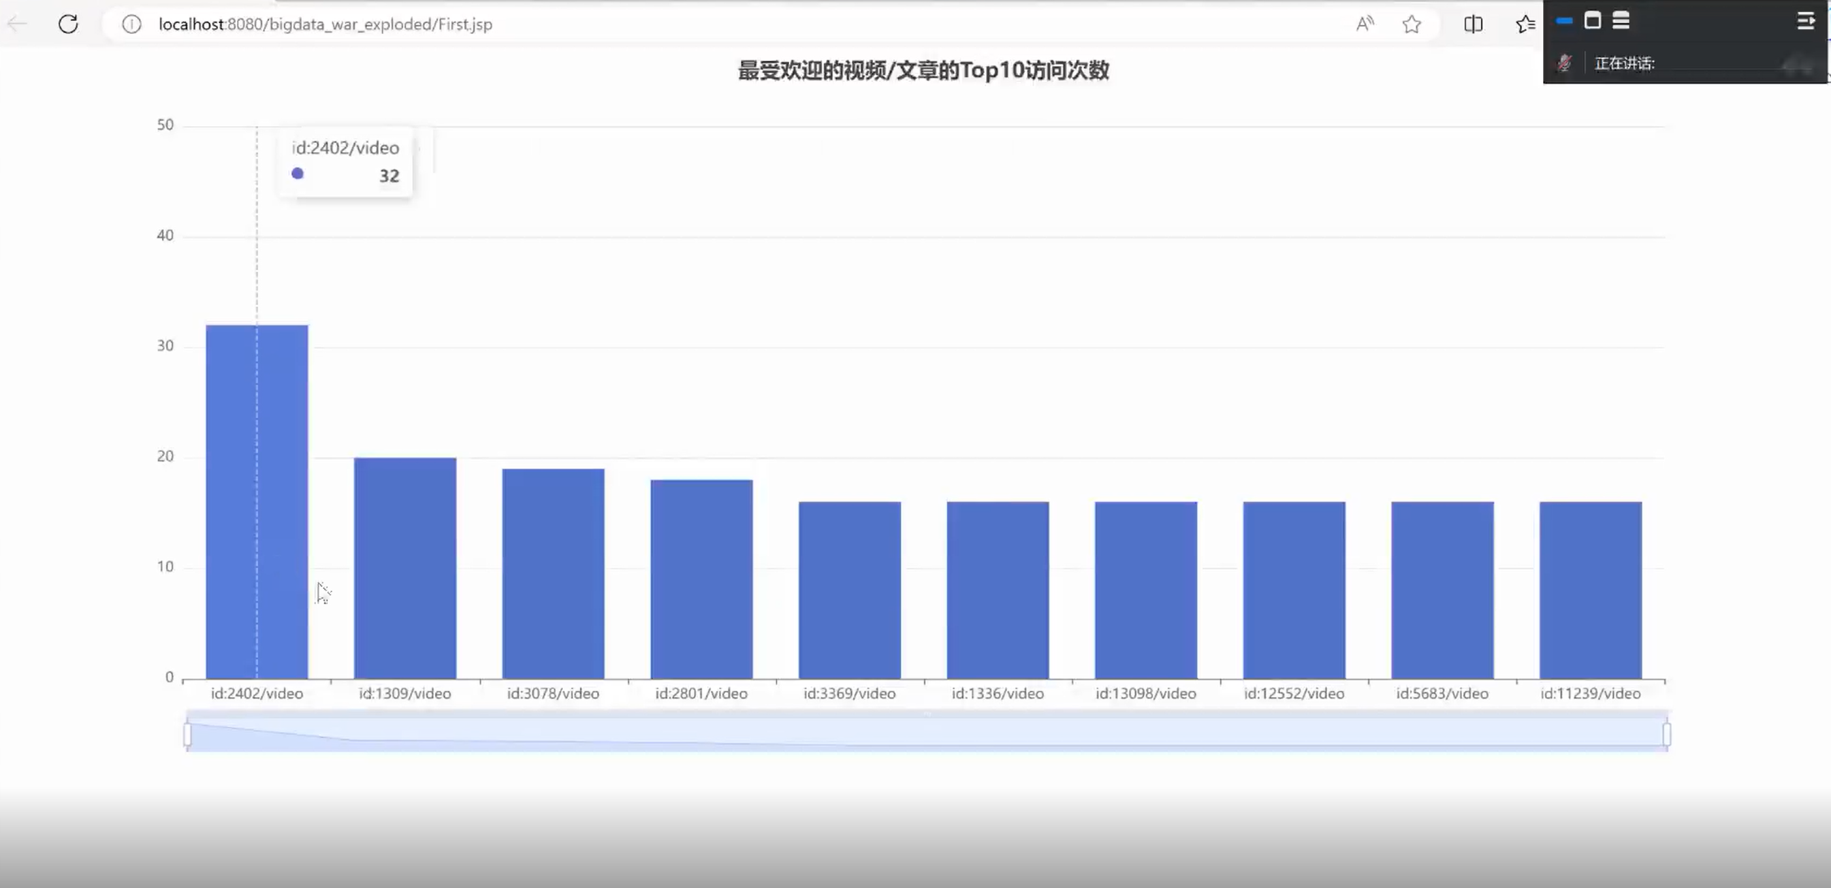Click the localhost URL address field
This screenshot has width=1831, height=888.
[326, 24]
